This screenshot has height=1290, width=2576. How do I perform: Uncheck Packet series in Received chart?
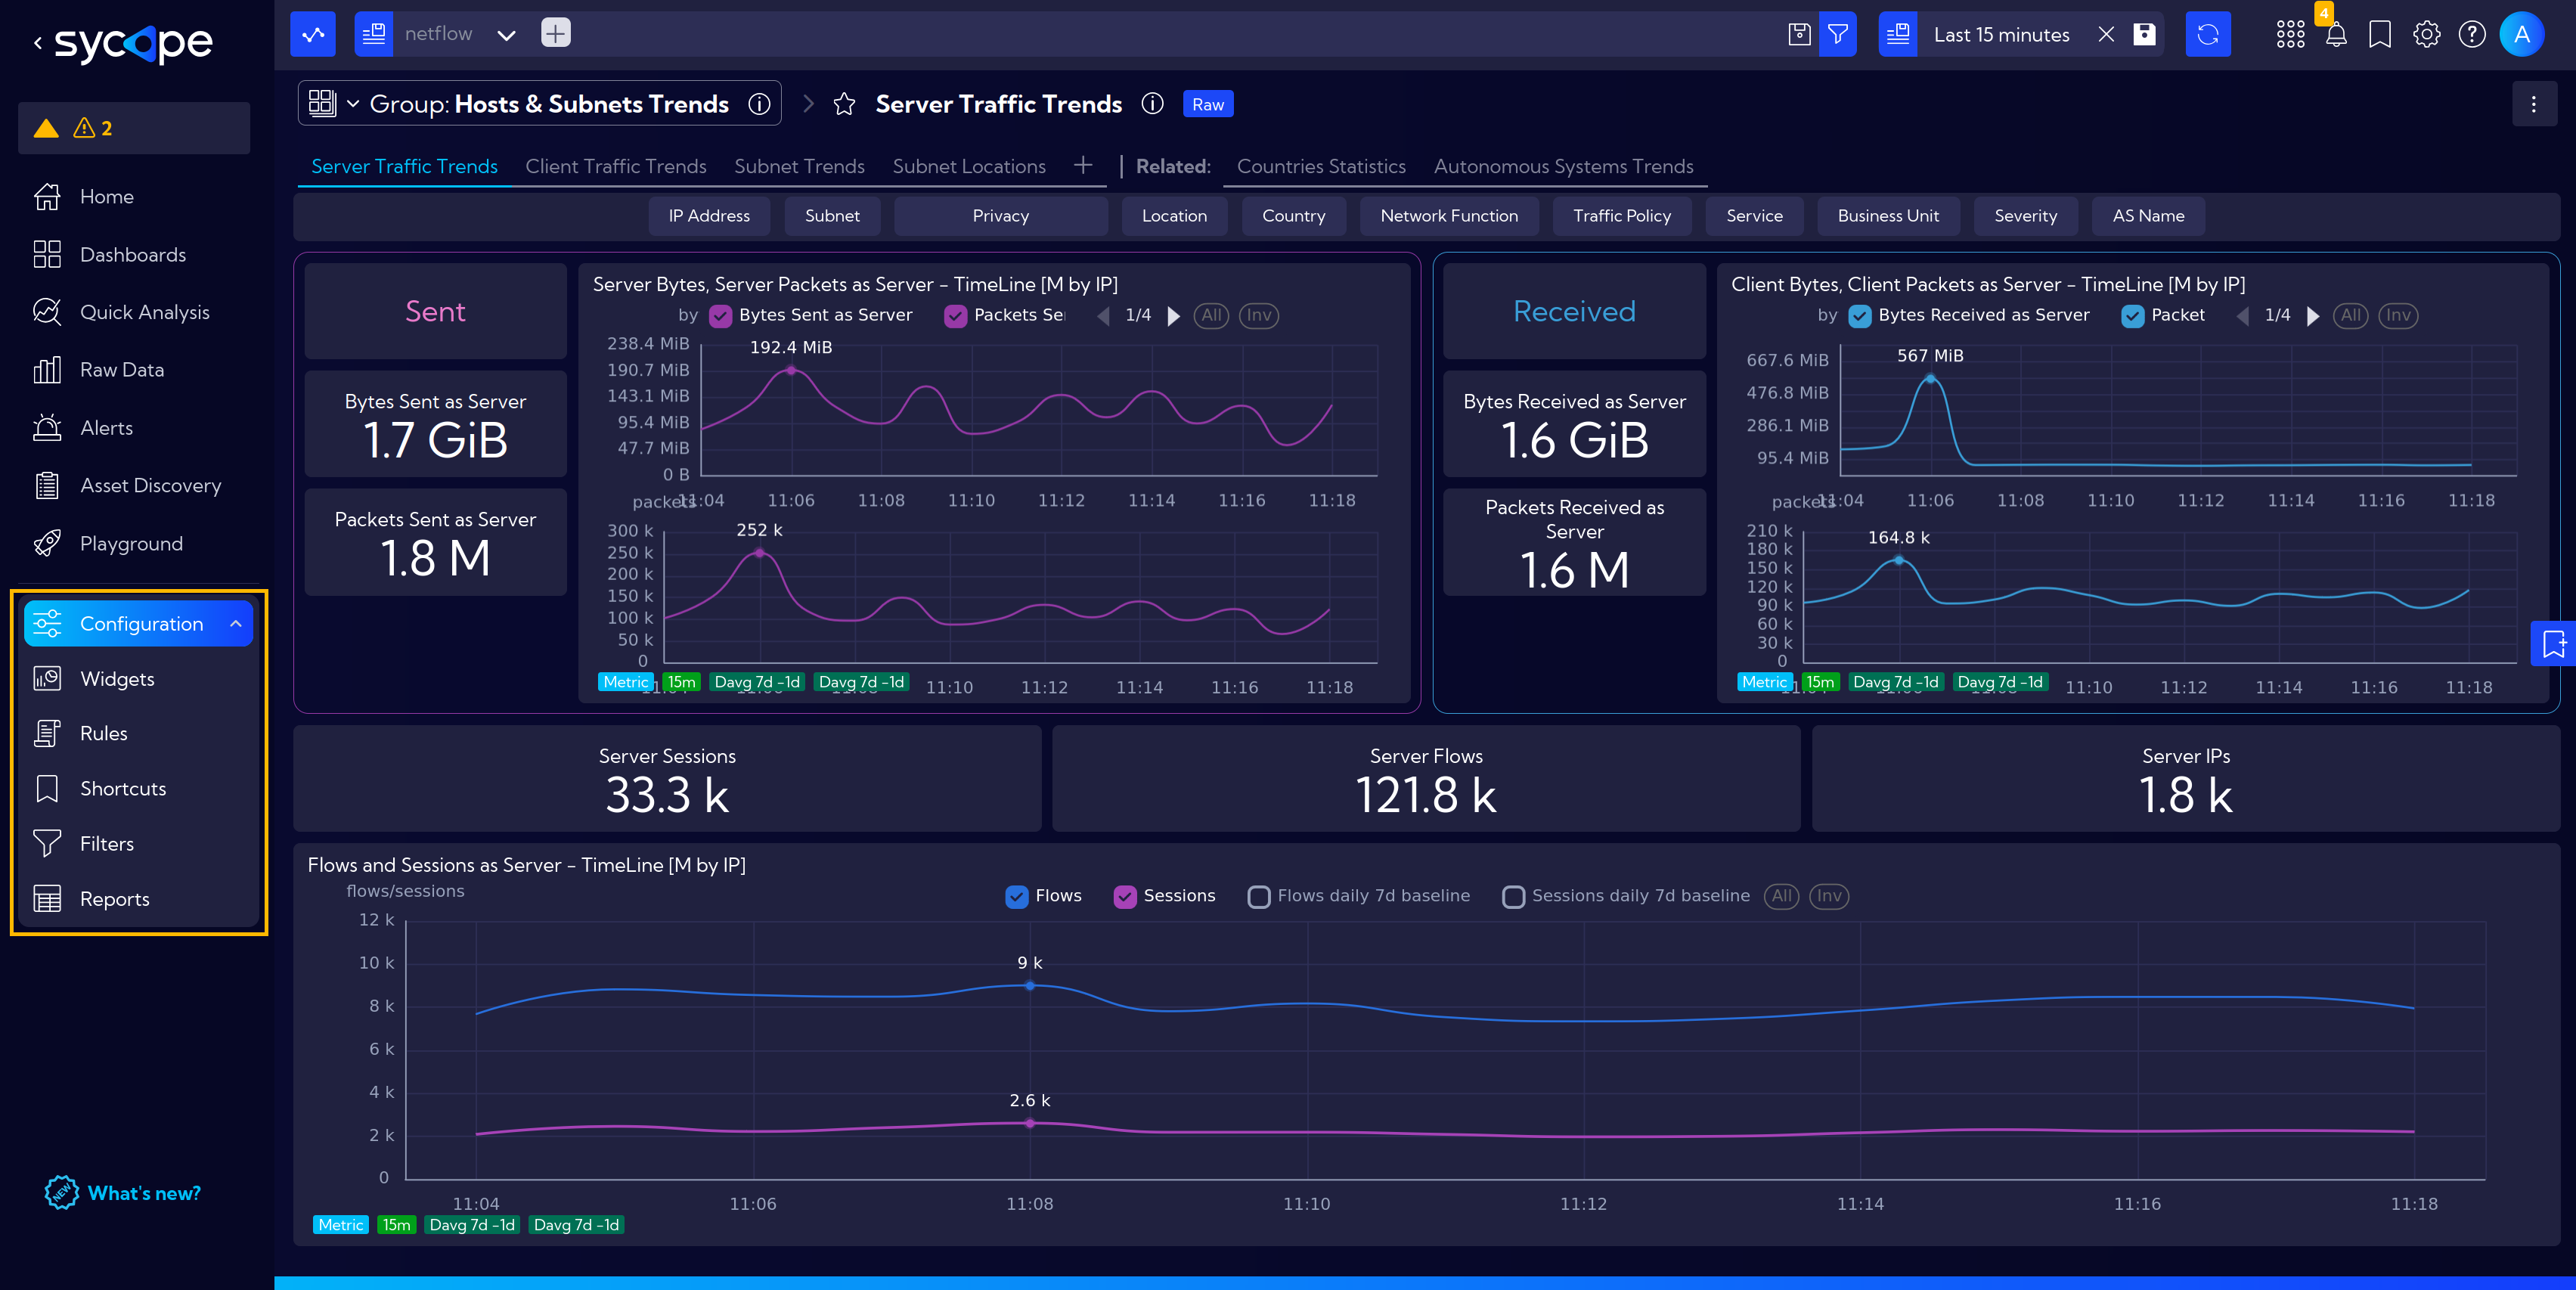pos(2132,316)
